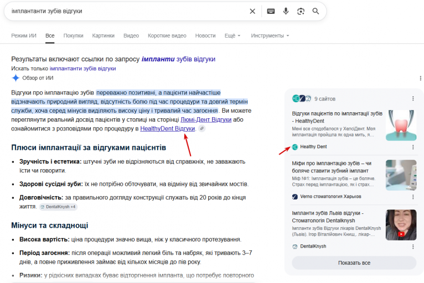This screenshot has width=424, height=283.
Task: Open the Люмі-Дент Відгуки link
Action: pos(206,119)
